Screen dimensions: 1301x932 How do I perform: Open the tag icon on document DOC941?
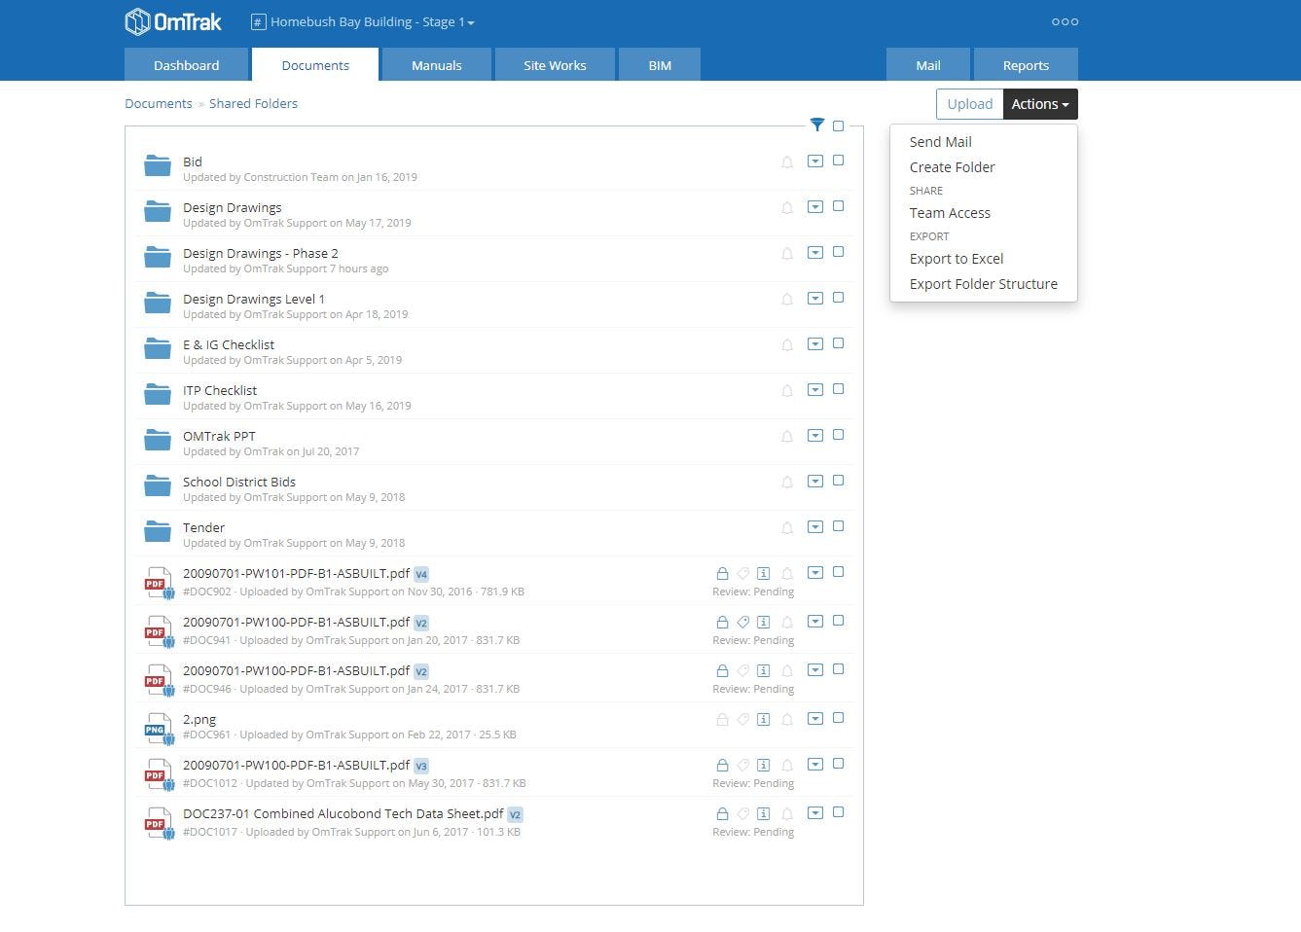pos(743,621)
